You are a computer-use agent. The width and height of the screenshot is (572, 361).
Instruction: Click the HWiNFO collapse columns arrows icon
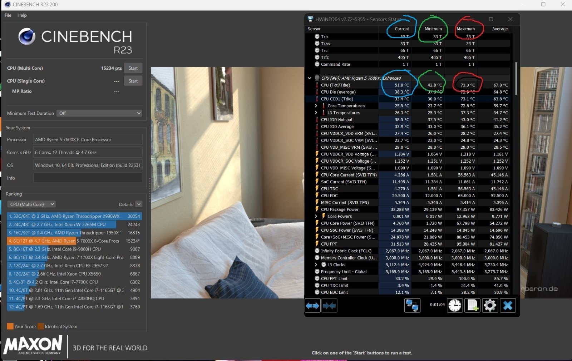click(329, 306)
